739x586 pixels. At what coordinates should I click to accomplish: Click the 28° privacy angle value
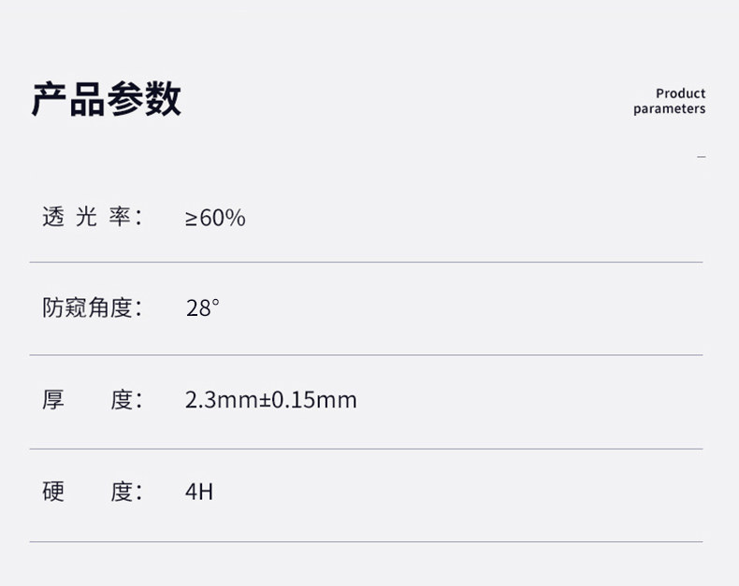pos(202,307)
